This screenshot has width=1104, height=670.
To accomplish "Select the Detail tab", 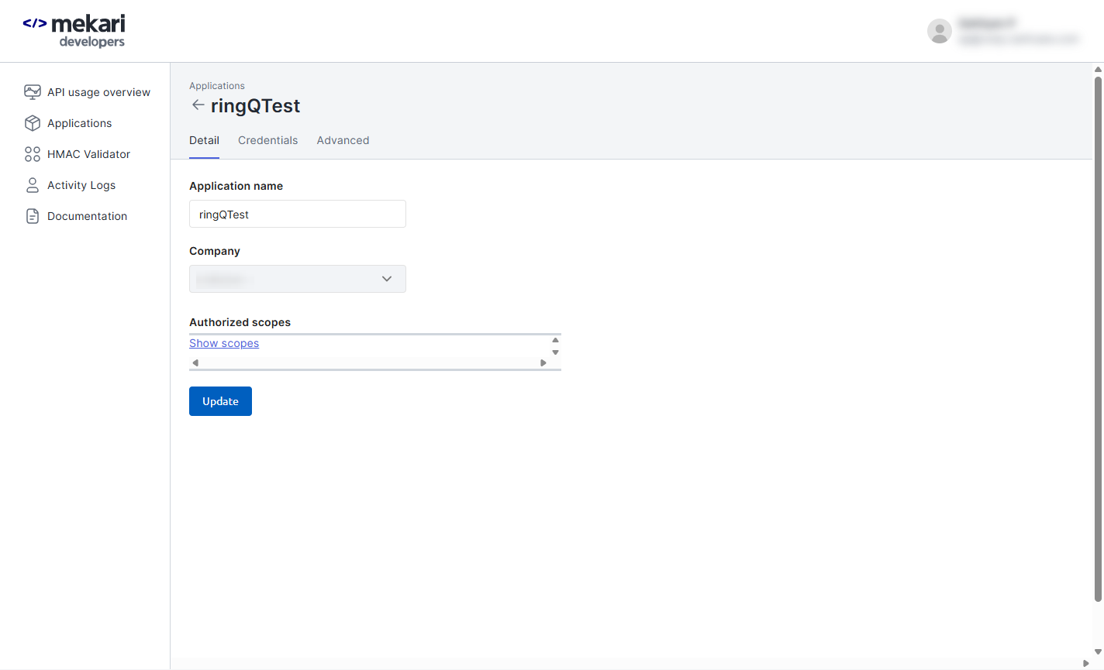I will click(204, 140).
